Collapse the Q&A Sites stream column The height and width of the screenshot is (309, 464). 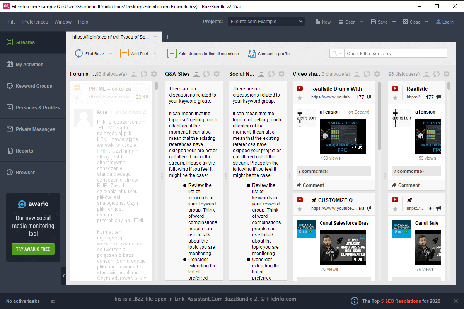click(x=196, y=74)
